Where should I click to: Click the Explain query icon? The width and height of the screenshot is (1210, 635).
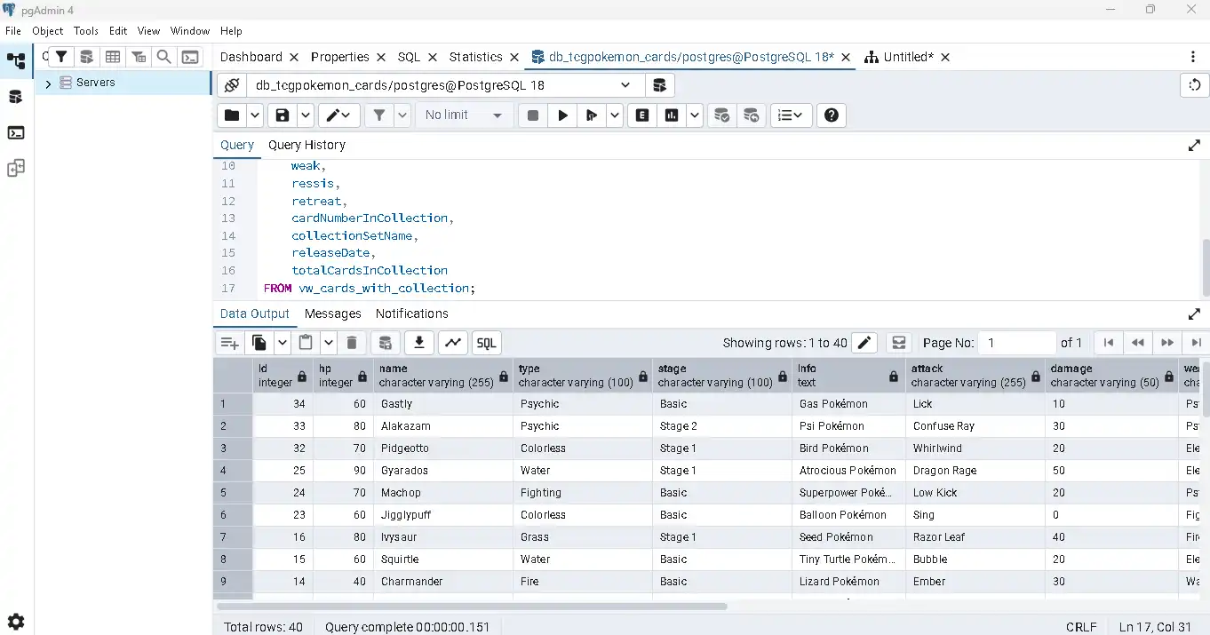(642, 115)
